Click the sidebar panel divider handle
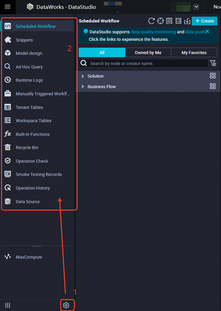Screen dimensions: 221x311 coord(37,246)
